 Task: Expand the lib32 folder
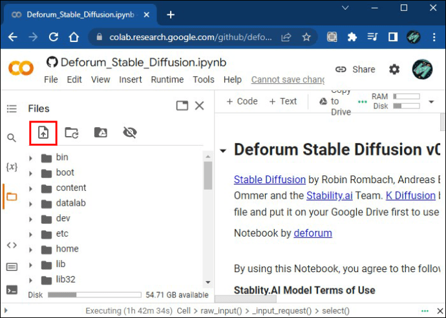(30, 280)
